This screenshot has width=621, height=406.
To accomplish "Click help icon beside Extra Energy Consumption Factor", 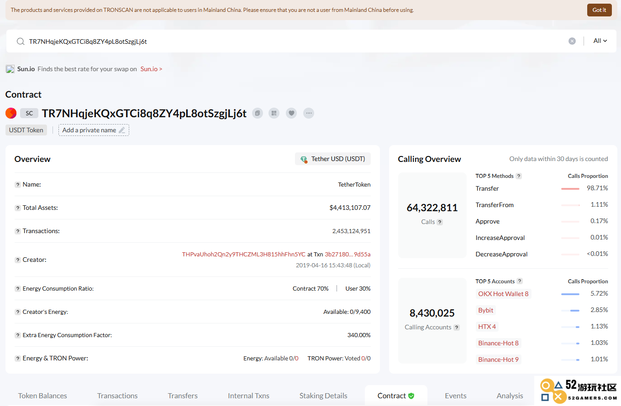I will pos(18,335).
